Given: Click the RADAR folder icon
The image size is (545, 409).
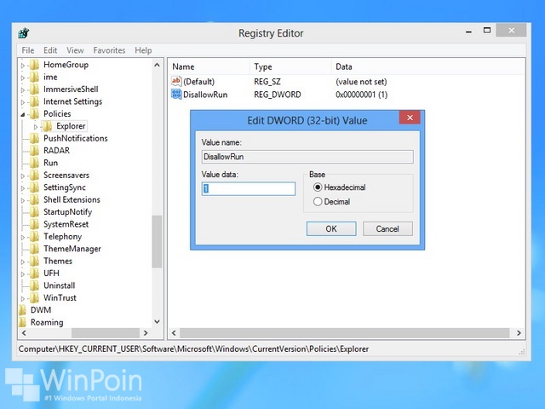Looking at the screenshot, I should [34, 151].
